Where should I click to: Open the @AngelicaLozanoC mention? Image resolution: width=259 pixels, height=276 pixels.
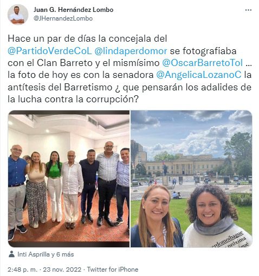tap(199, 75)
